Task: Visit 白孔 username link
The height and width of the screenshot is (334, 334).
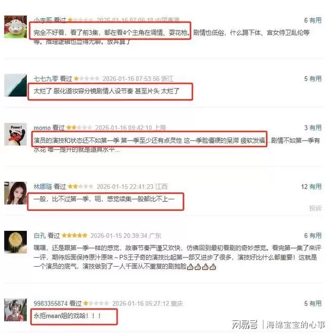Action: coord(39,236)
